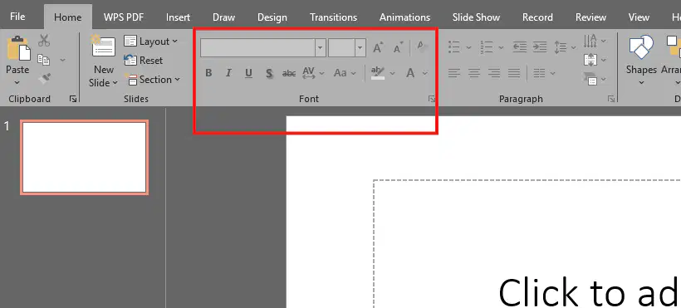This screenshot has height=308, width=681.
Task: Apply the font color A
Action: 410,73
